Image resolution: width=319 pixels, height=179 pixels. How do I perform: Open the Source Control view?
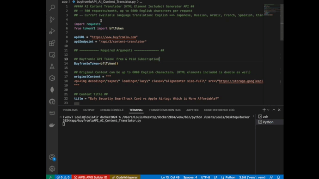point(52,19)
